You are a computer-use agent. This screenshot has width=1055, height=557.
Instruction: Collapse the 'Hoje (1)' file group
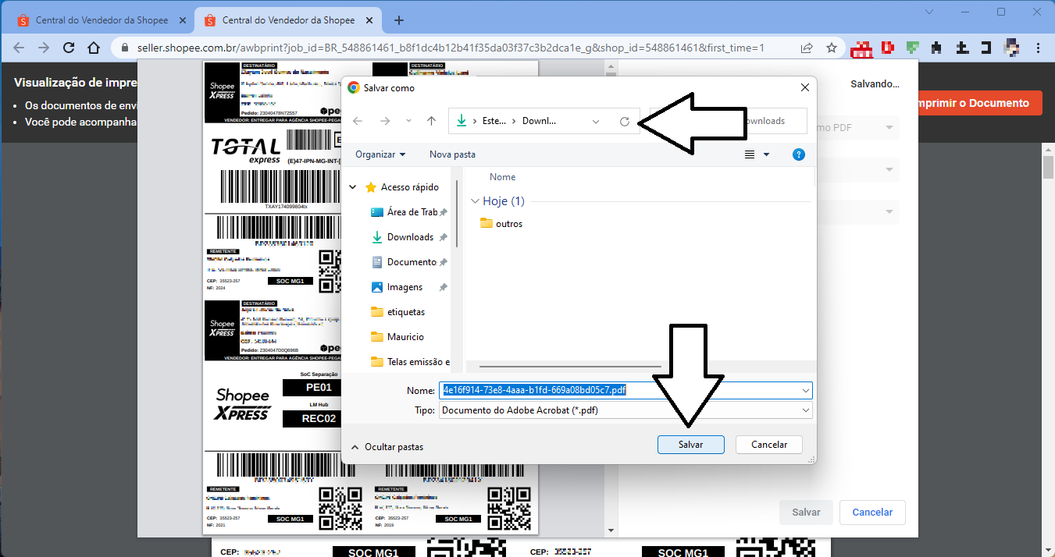pyautogui.click(x=476, y=201)
